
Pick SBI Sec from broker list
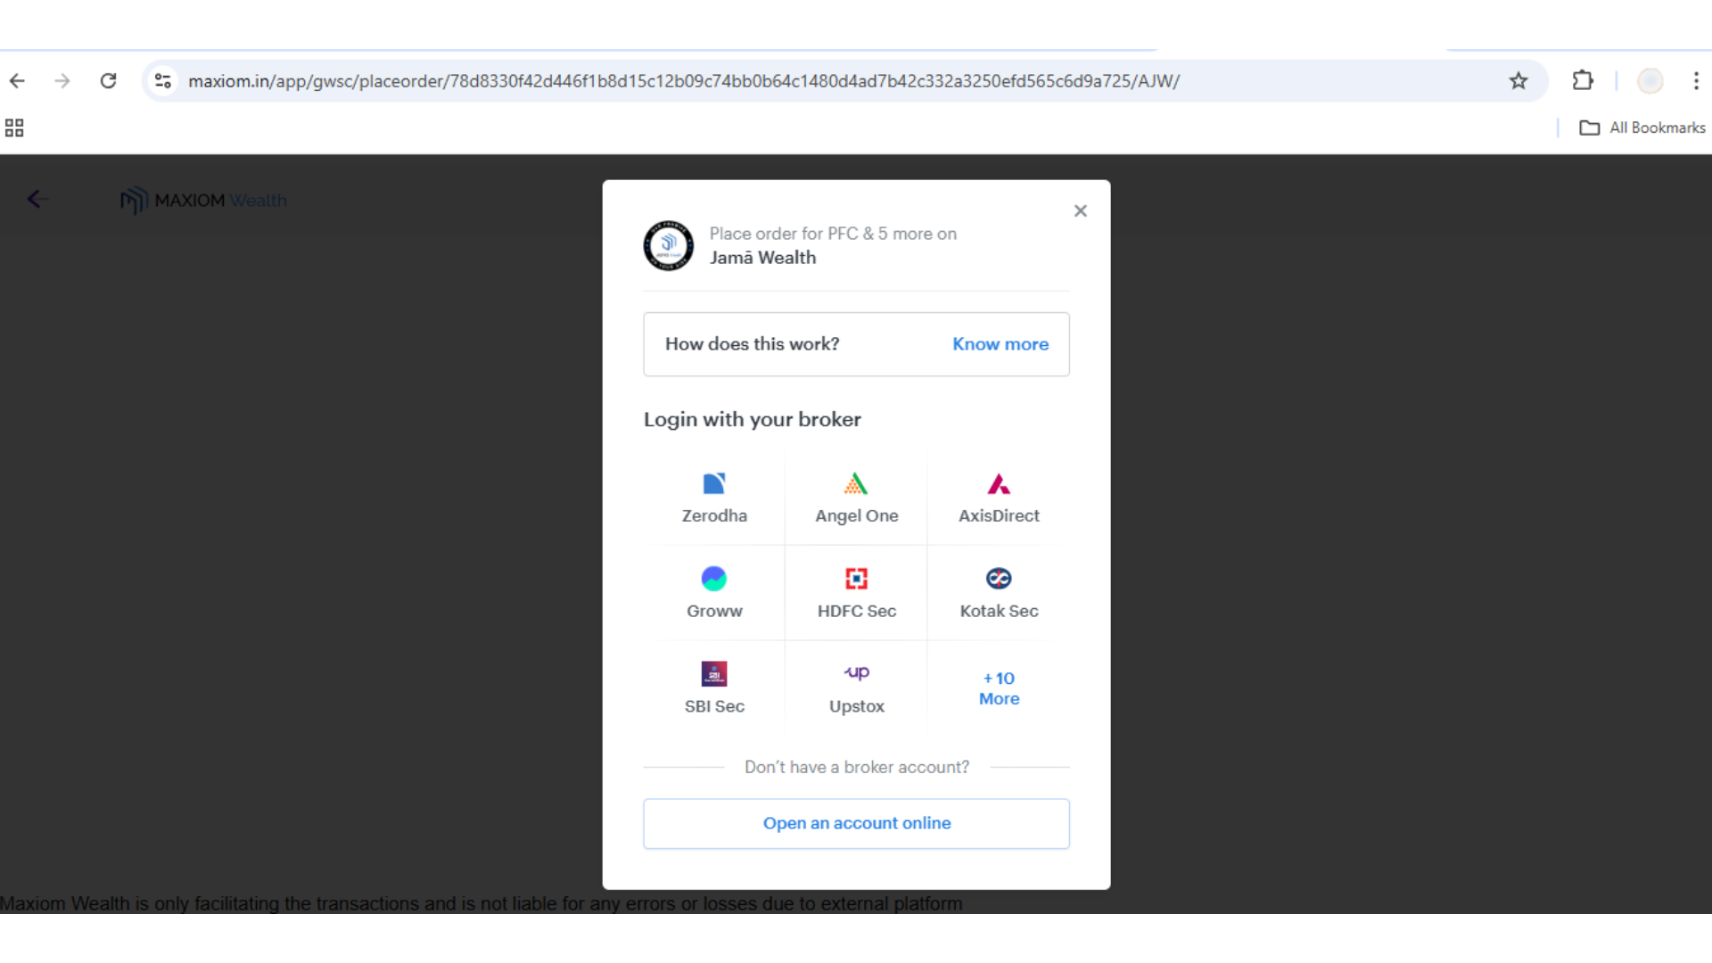pos(714,675)
